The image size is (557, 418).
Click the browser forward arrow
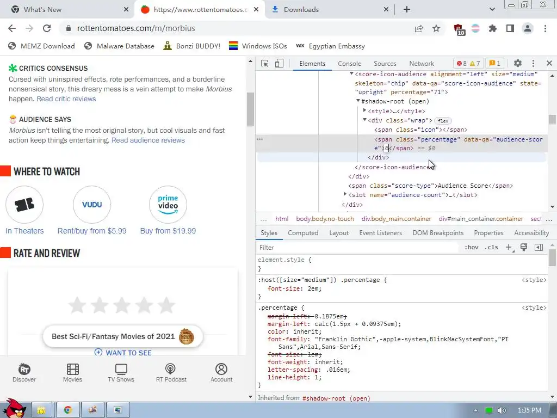(29, 28)
